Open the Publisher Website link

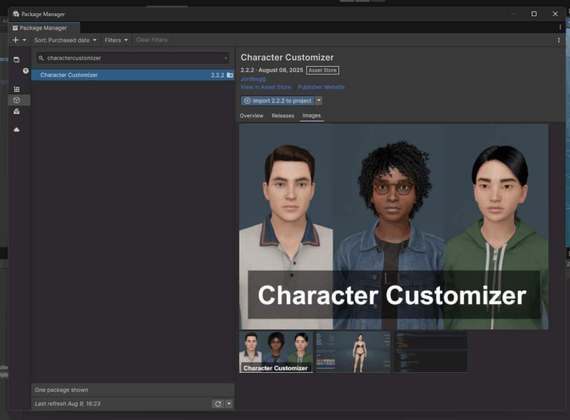[321, 87]
